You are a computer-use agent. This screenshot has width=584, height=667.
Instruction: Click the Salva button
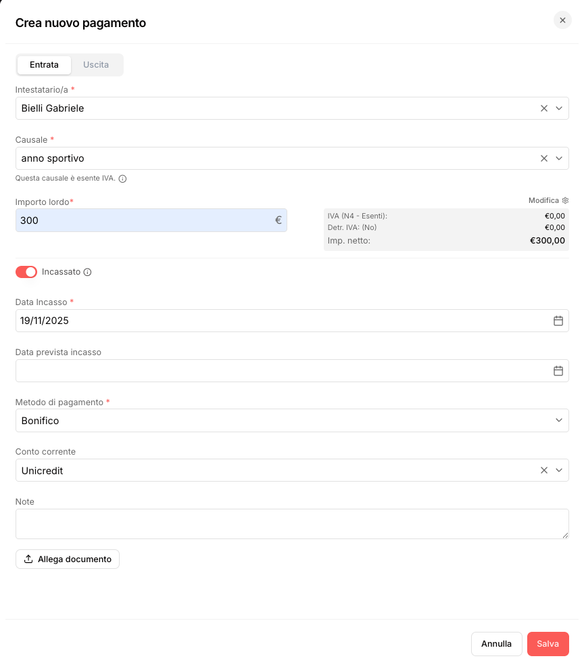coord(548,643)
